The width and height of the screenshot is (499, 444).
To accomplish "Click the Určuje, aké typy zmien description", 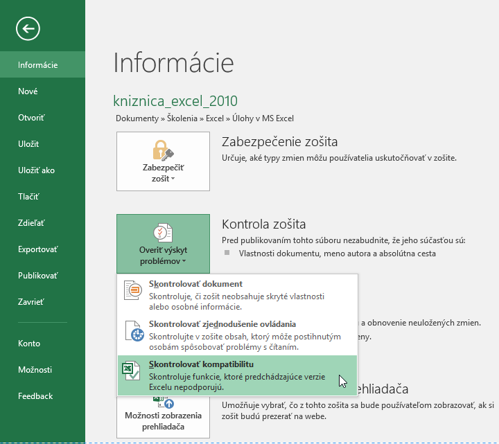I will [339, 158].
